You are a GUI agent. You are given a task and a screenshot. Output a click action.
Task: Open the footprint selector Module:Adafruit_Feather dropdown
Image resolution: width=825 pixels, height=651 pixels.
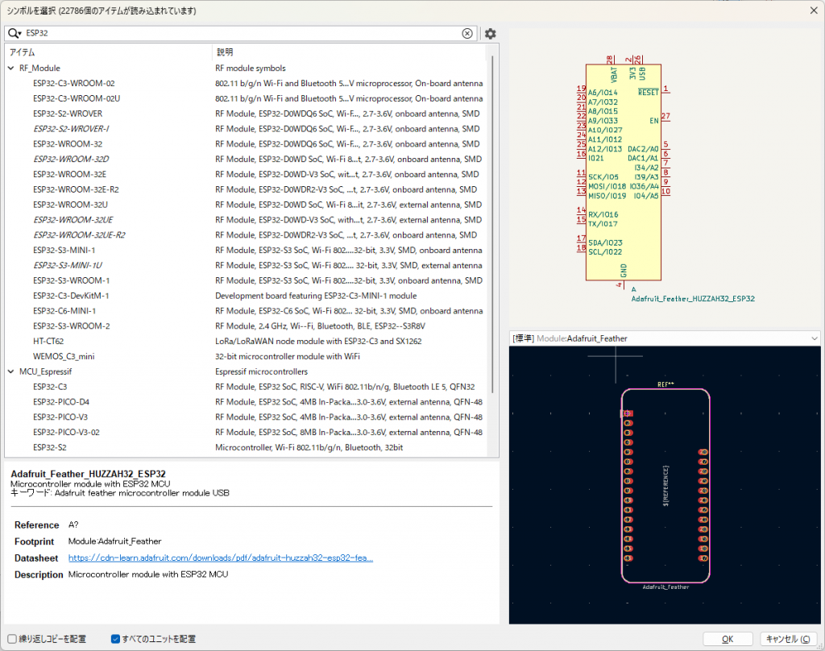click(x=665, y=338)
